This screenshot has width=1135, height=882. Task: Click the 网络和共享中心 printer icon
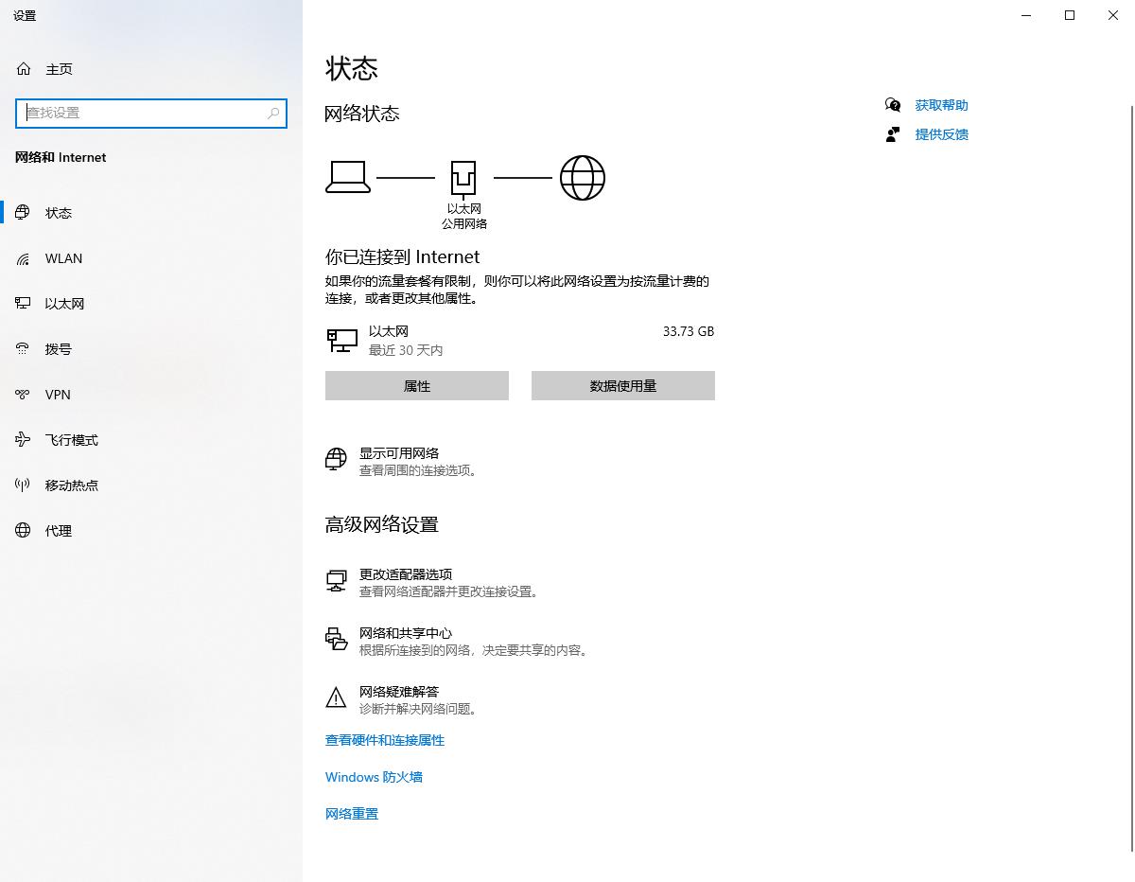pos(336,640)
